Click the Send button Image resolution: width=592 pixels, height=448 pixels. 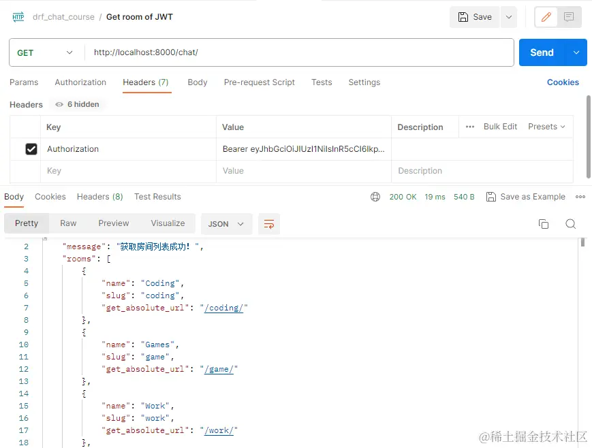click(x=542, y=52)
